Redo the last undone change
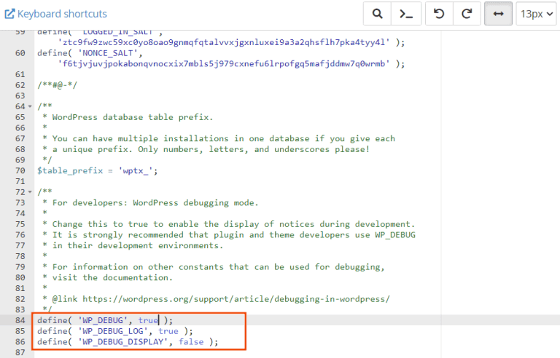 (x=467, y=14)
